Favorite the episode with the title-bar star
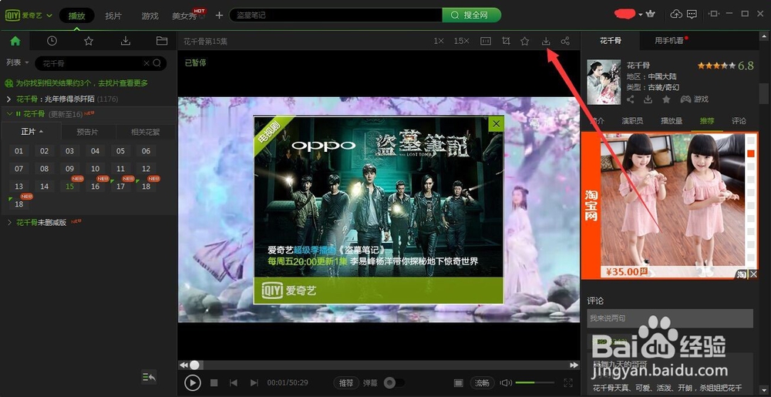Screen dimensions: 771x397 pos(524,42)
